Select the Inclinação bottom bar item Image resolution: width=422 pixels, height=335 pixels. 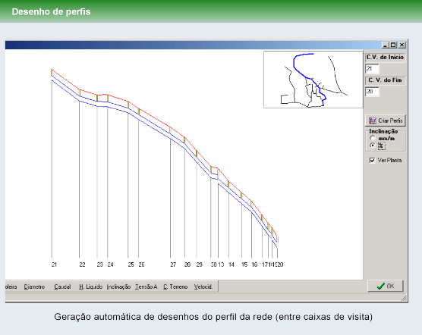(x=118, y=287)
